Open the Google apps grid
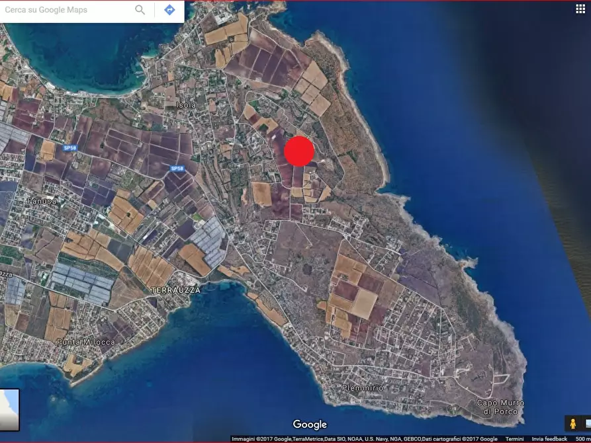The width and height of the screenshot is (591, 443). tap(581, 8)
